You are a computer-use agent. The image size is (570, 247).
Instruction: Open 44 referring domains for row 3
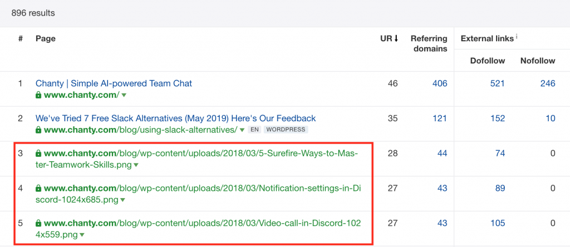pyautogui.click(x=443, y=154)
